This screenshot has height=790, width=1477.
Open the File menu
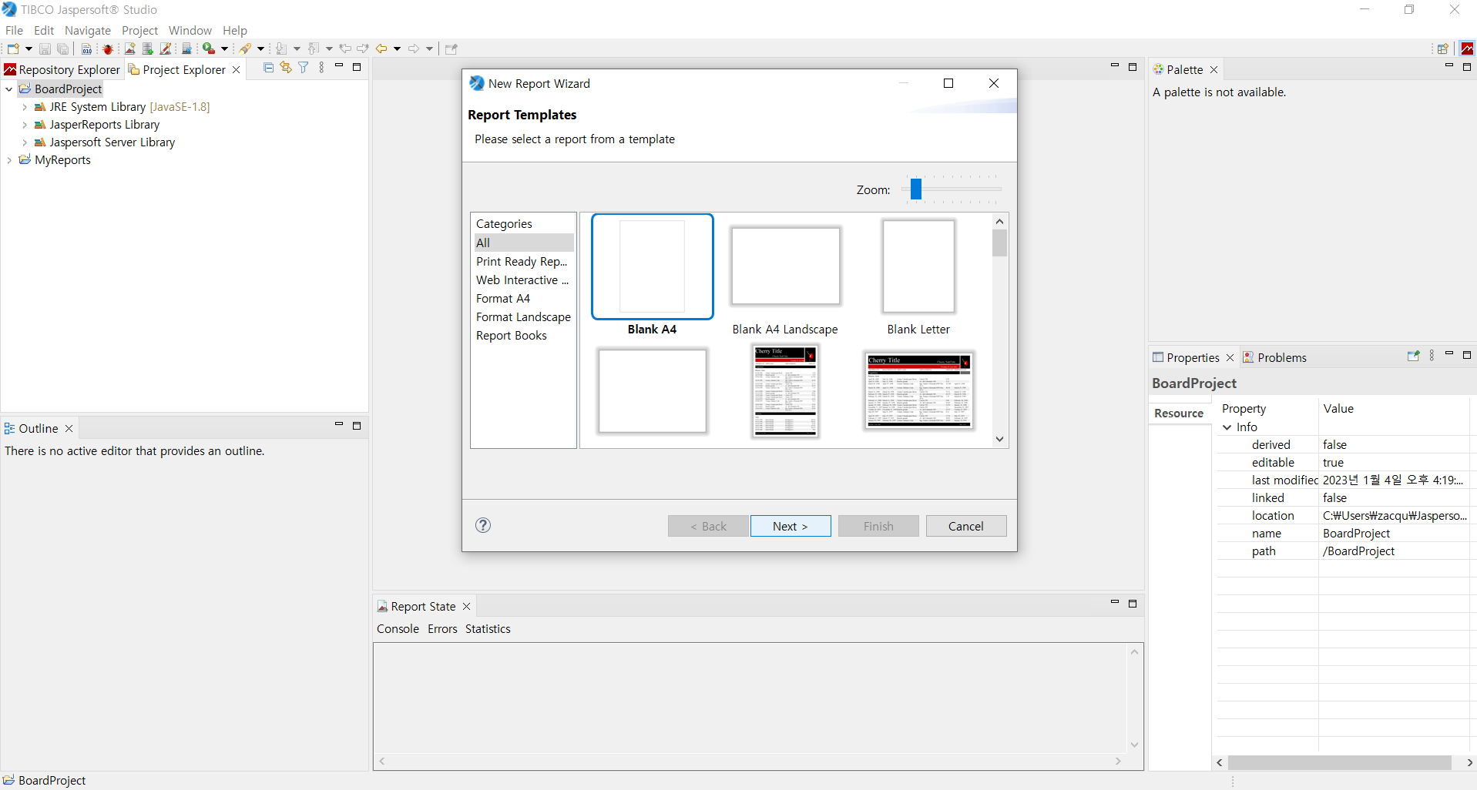[14, 30]
